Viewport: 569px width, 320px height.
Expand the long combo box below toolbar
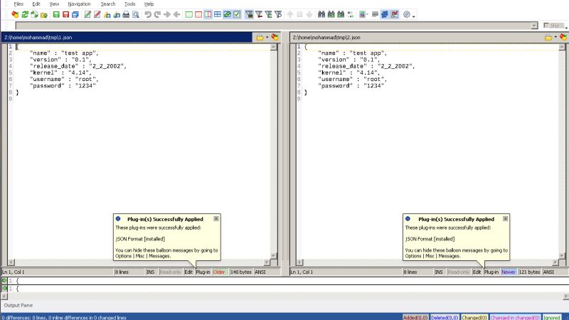[x=534, y=26]
